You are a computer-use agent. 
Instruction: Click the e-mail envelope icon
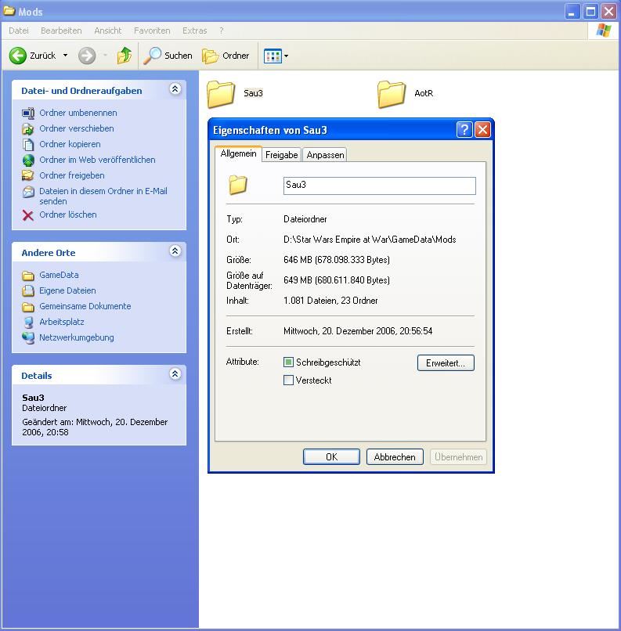coord(28,192)
